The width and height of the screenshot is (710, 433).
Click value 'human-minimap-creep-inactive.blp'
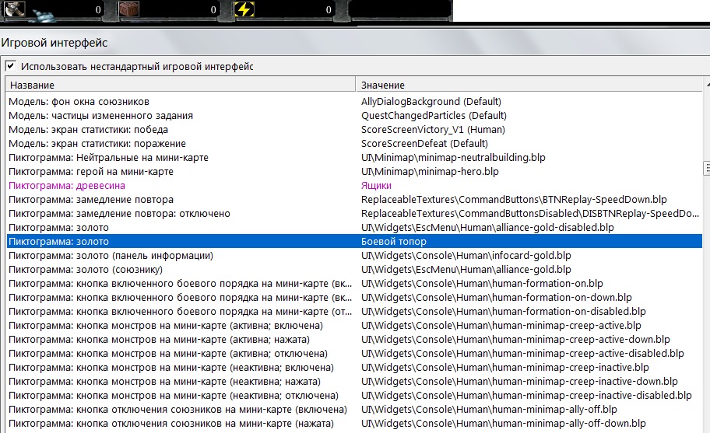click(x=505, y=368)
